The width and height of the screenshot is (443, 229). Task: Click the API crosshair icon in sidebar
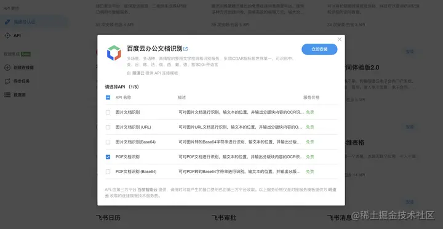(x=7, y=36)
